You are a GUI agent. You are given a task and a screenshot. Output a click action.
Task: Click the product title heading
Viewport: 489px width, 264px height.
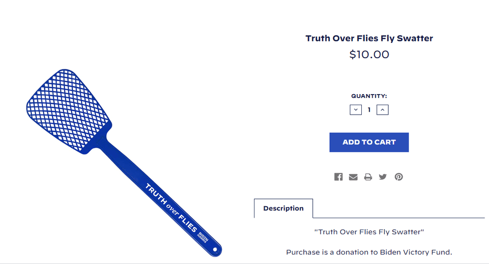click(x=369, y=38)
